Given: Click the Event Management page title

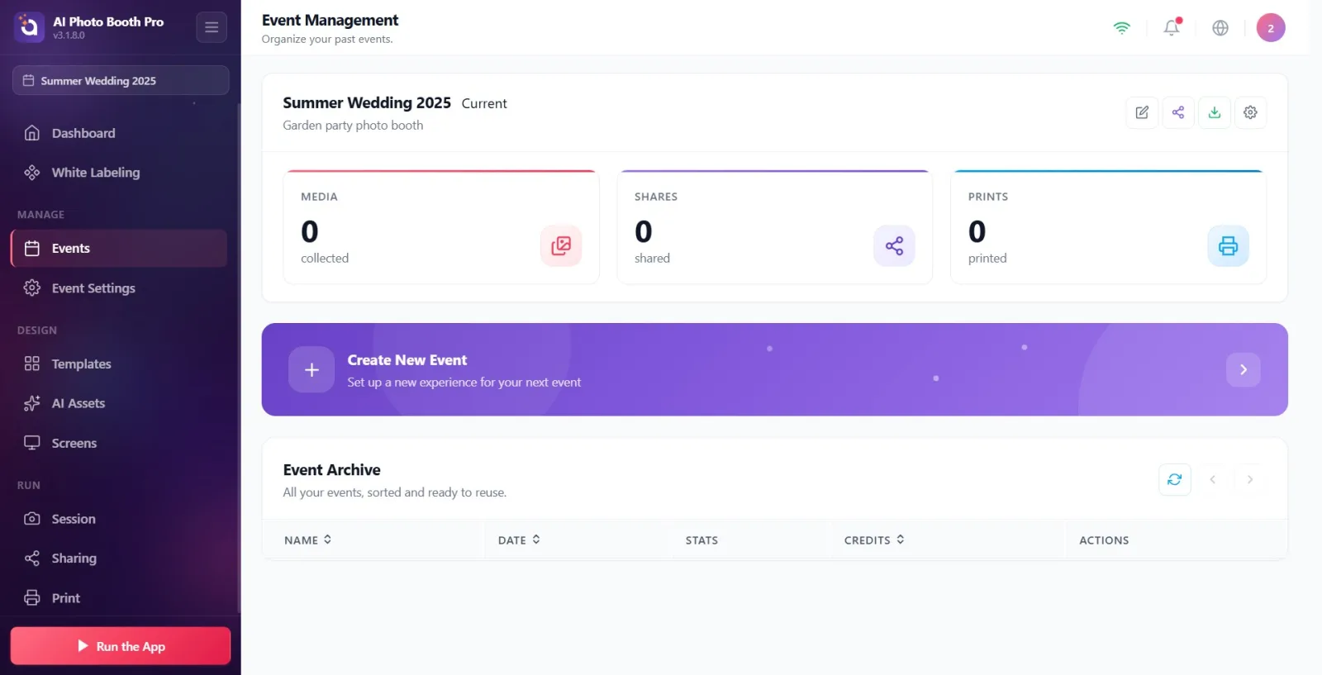Looking at the screenshot, I should click(330, 20).
